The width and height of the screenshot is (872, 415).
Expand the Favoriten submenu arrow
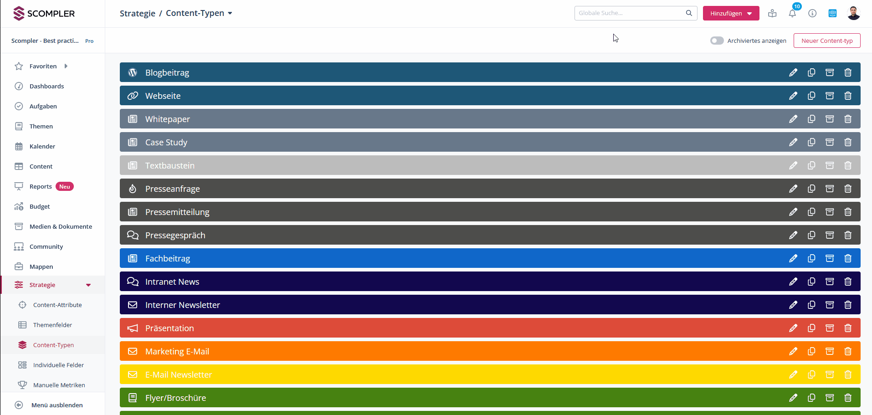[66, 66]
